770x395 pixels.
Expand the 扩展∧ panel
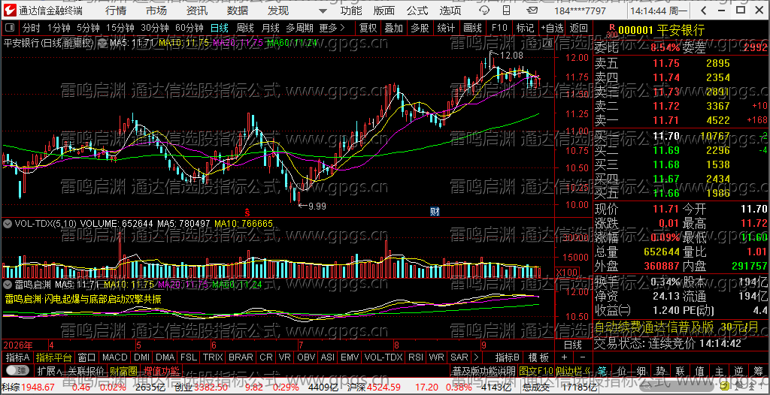coord(50,370)
